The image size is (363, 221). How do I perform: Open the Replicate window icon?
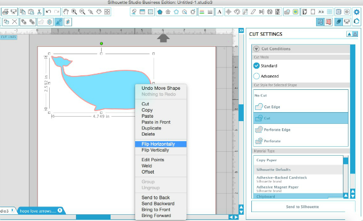[270, 12]
